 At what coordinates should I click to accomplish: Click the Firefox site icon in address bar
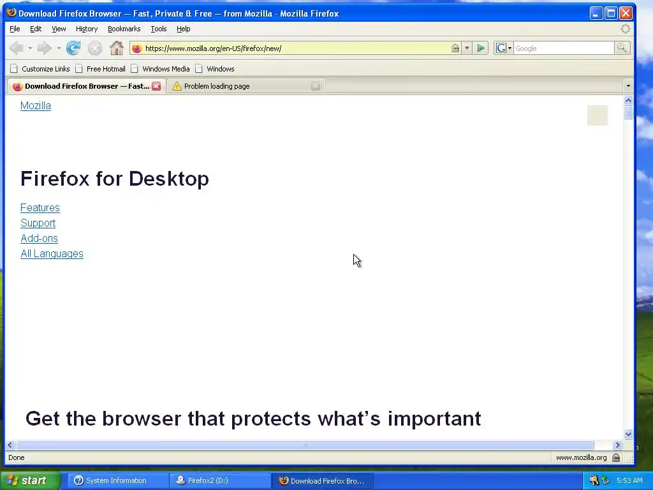tap(137, 48)
